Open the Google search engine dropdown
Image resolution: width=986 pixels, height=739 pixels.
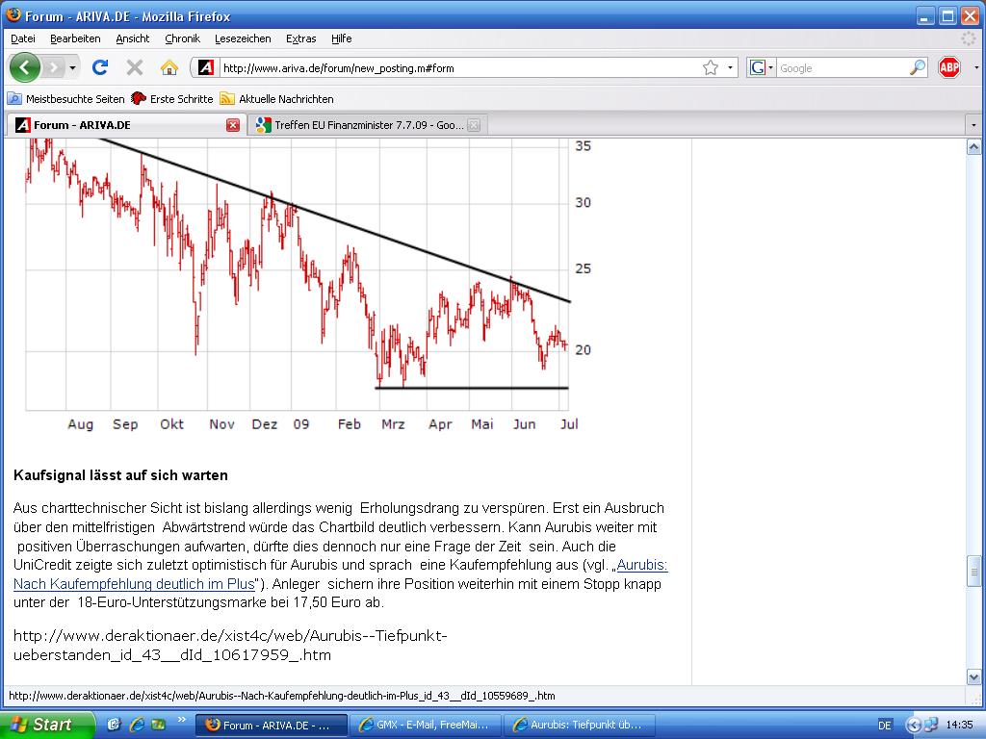pos(762,67)
